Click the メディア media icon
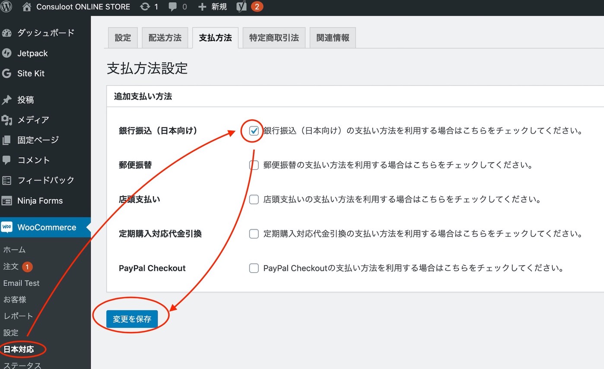Viewport: 604px width, 369px height. [6, 120]
